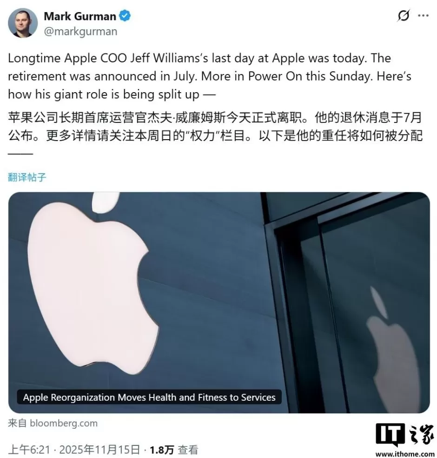The image size is (437, 458).
Task: Open the Grok slash-circle icon
Action: coord(404,15)
